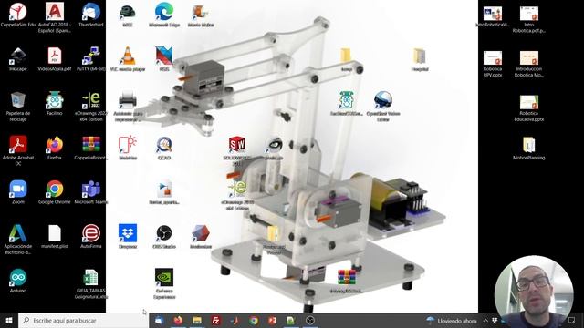This screenshot has height=328, width=584.
Task: Select the manifest.plist file icon
Action: pyautogui.click(x=55, y=236)
